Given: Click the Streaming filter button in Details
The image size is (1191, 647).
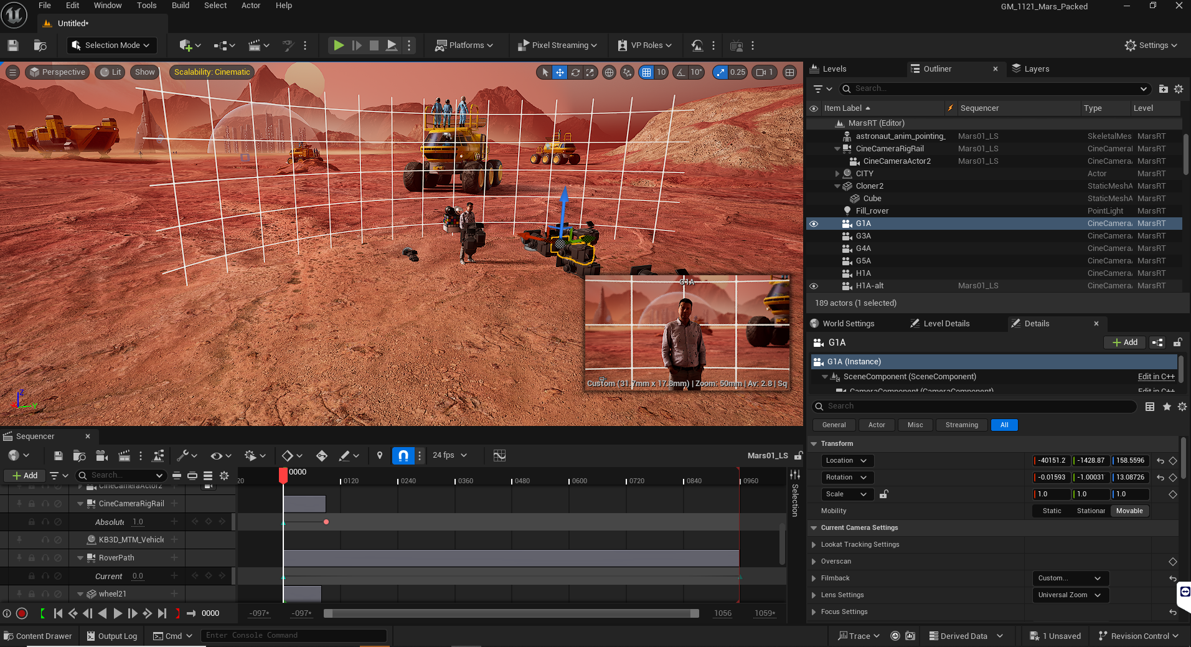Looking at the screenshot, I should [x=961, y=425].
